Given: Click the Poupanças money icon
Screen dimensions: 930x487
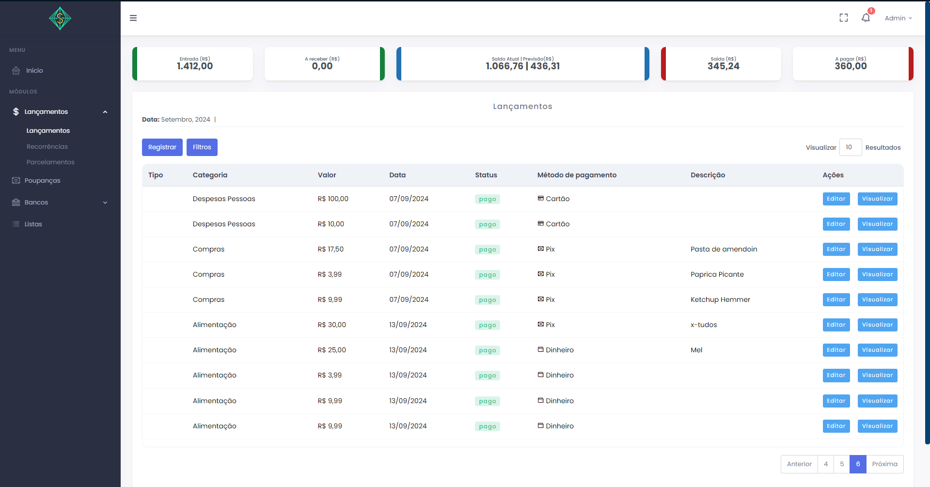Looking at the screenshot, I should tap(16, 181).
